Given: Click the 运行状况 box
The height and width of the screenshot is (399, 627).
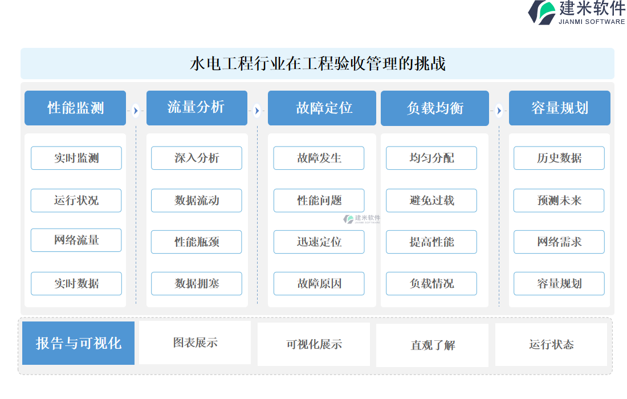Looking at the screenshot, I should (x=76, y=200).
